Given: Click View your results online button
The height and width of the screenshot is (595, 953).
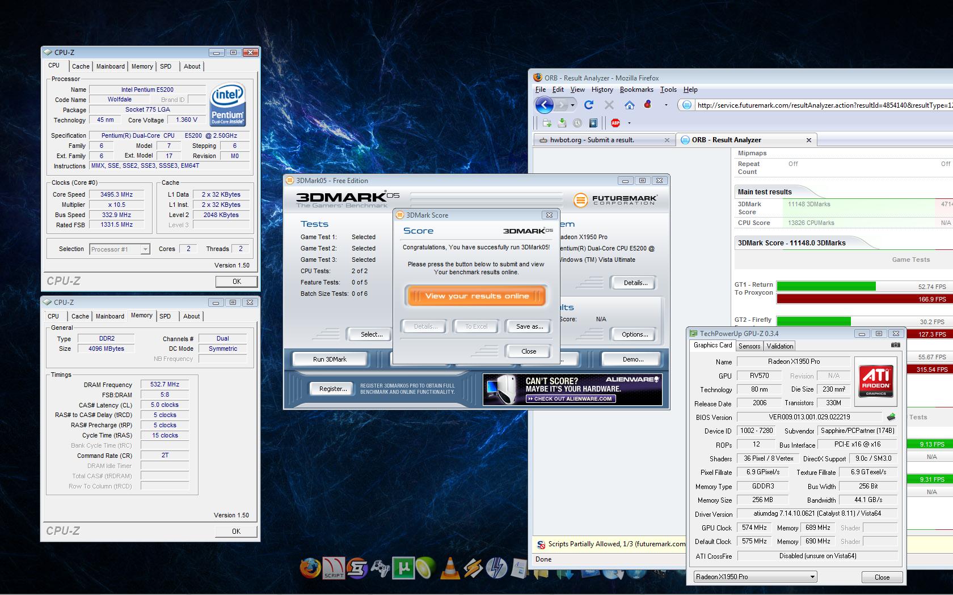Looking at the screenshot, I should (x=476, y=296).
